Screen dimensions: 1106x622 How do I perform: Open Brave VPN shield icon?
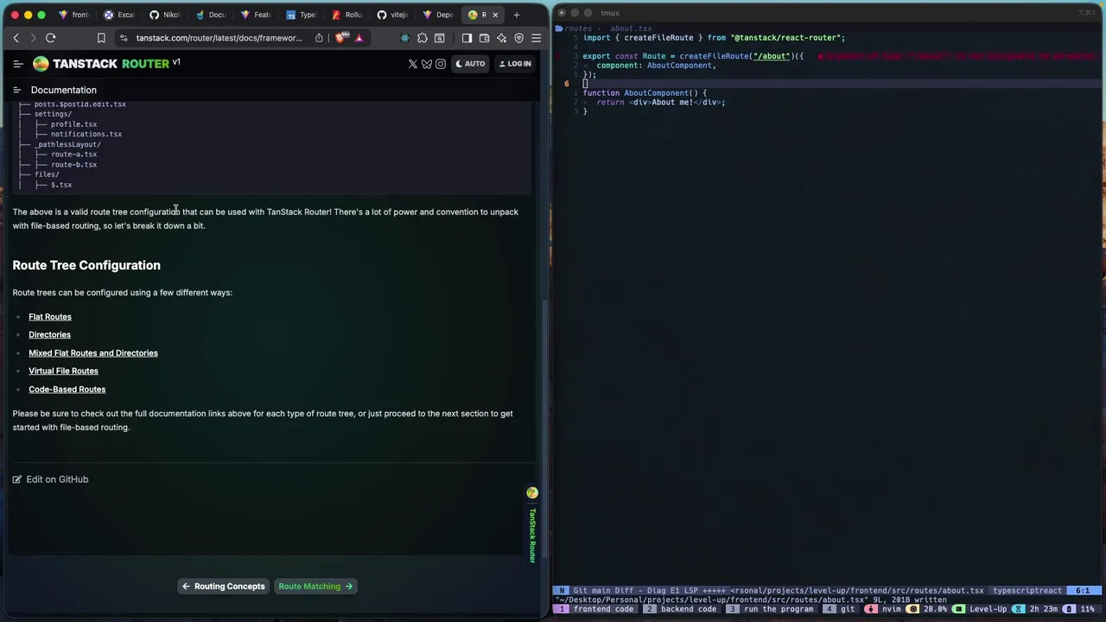pos(518,38)
